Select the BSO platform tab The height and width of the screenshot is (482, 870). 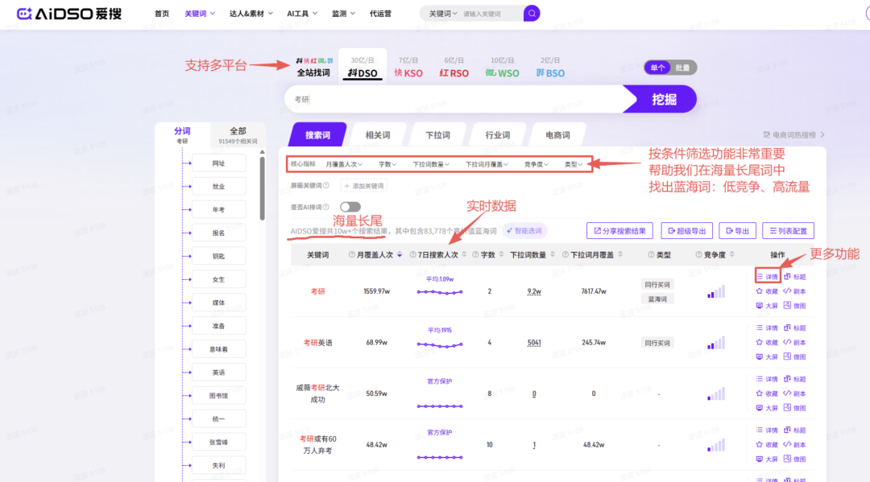pyautogui.click(x=550, y=68)
